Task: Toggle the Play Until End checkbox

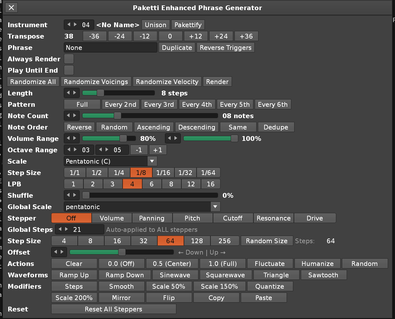Action: (x=69, y=70)
